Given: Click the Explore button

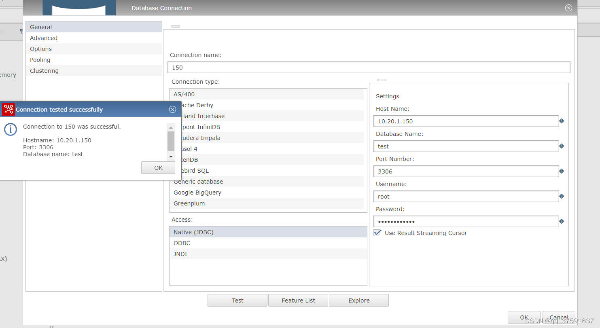Looking at the screenshot, I should [359, 300].
